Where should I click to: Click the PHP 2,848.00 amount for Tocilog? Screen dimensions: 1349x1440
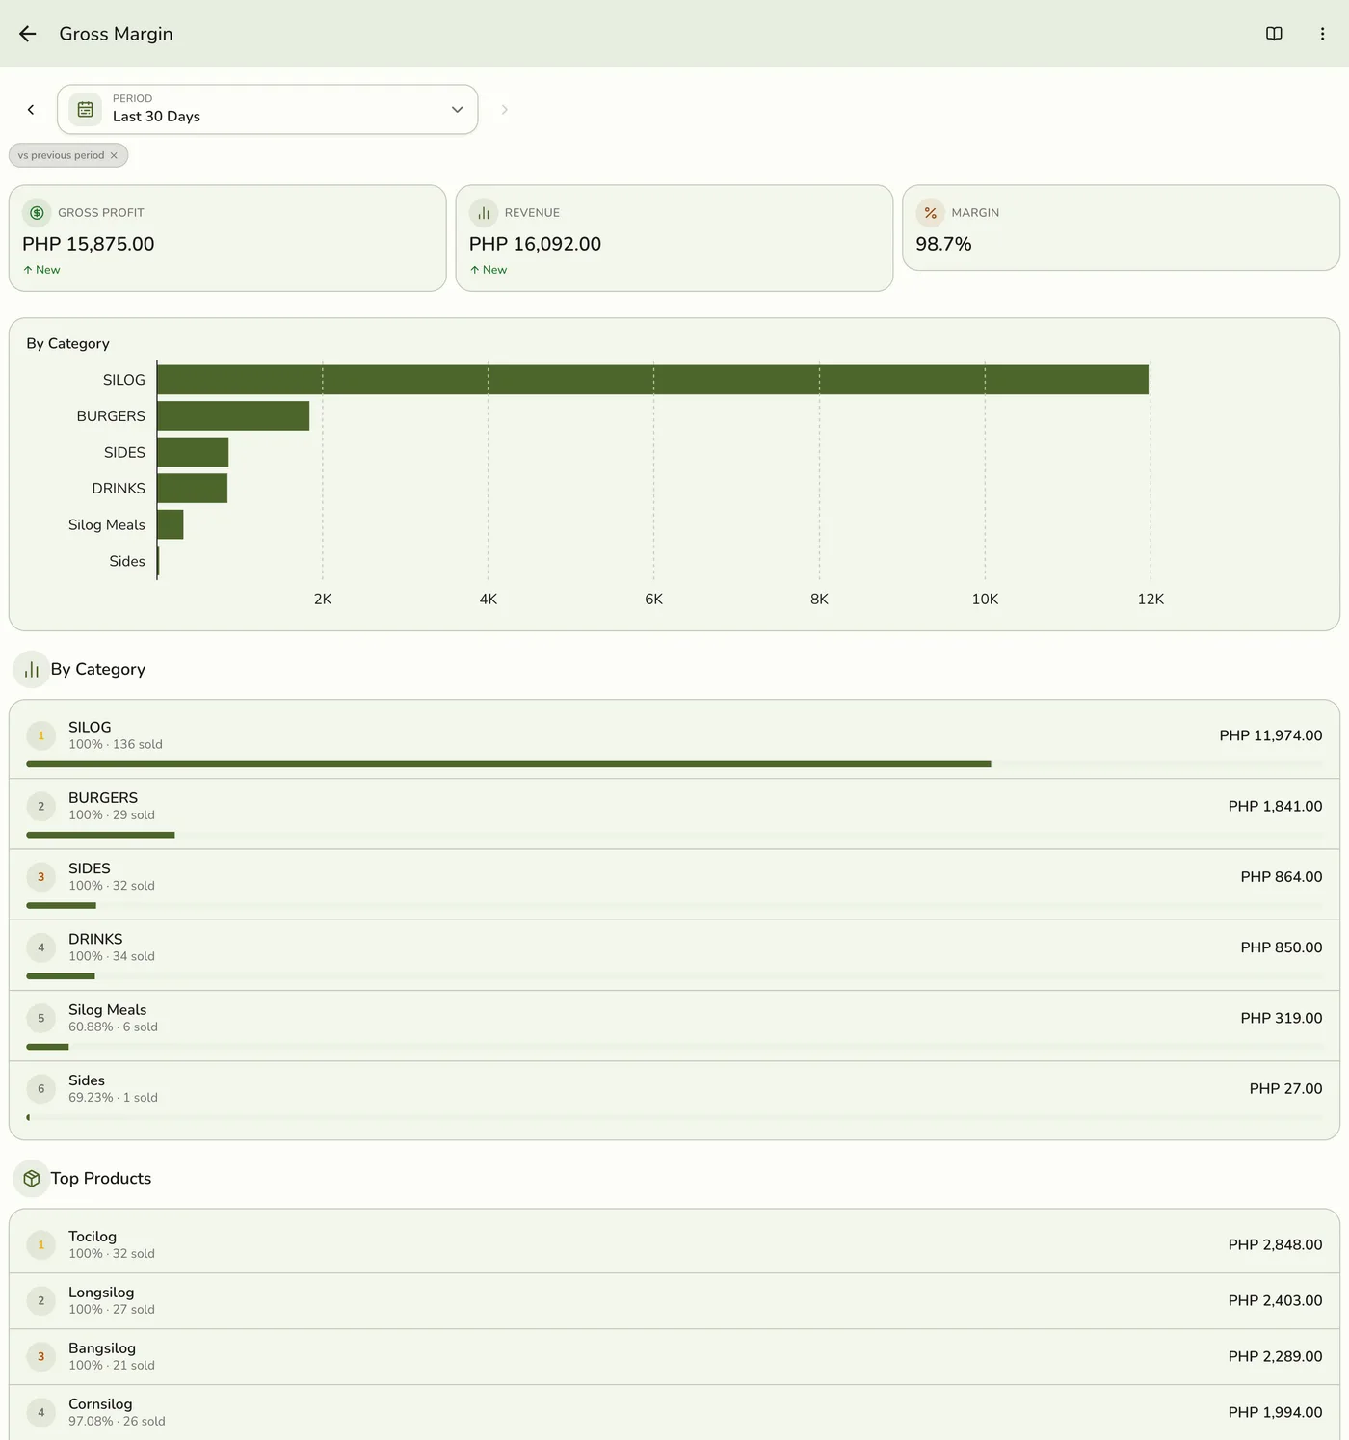coord(1275,1245)
